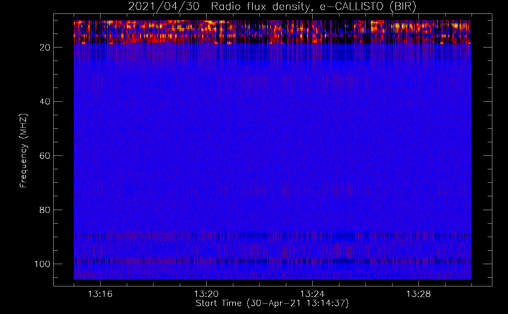Click the 20 frequency tick label
The width and height of the screenshot is (508, 314).
click(45, 47)
